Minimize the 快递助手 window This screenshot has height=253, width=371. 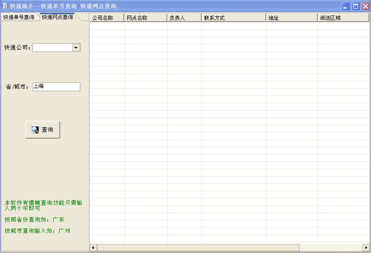(346, 6)
